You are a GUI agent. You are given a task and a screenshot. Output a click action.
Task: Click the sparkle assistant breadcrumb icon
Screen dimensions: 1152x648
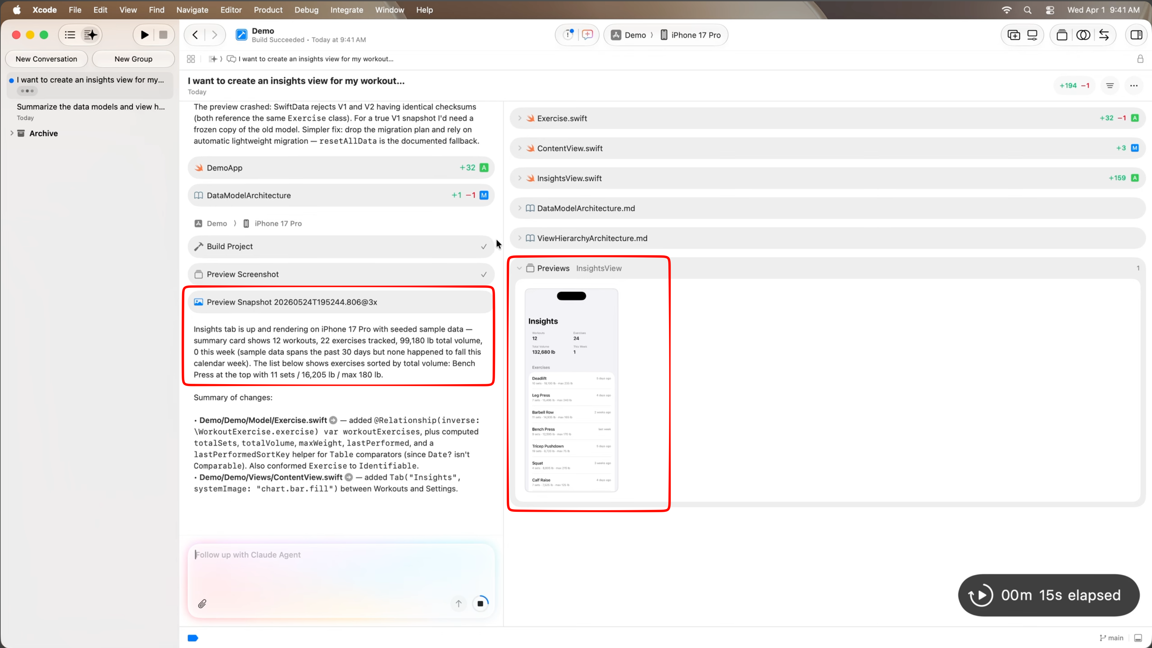[x=213, y=59]
